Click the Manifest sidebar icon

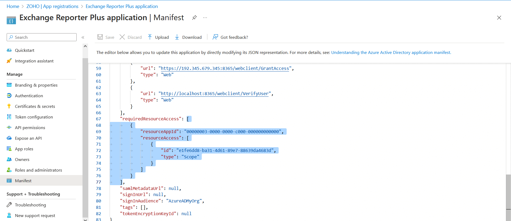[x=9, y=181]
